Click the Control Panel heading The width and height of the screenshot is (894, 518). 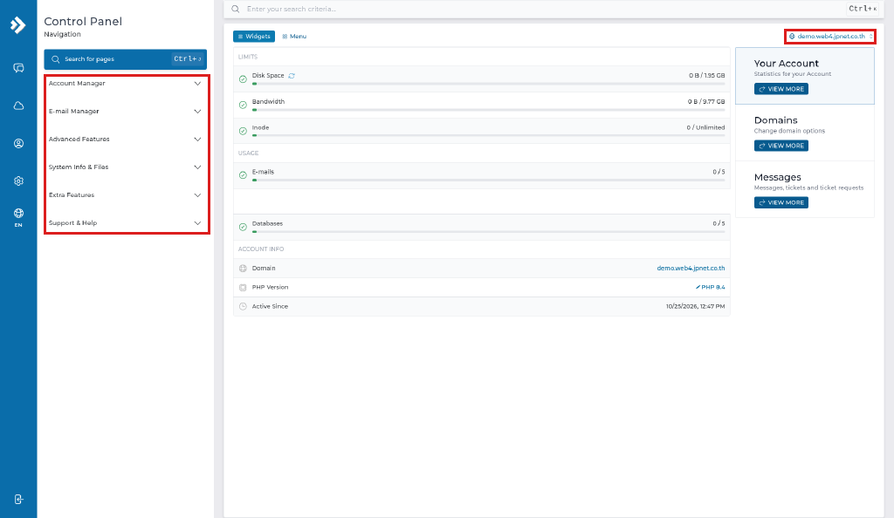[83, 22]
